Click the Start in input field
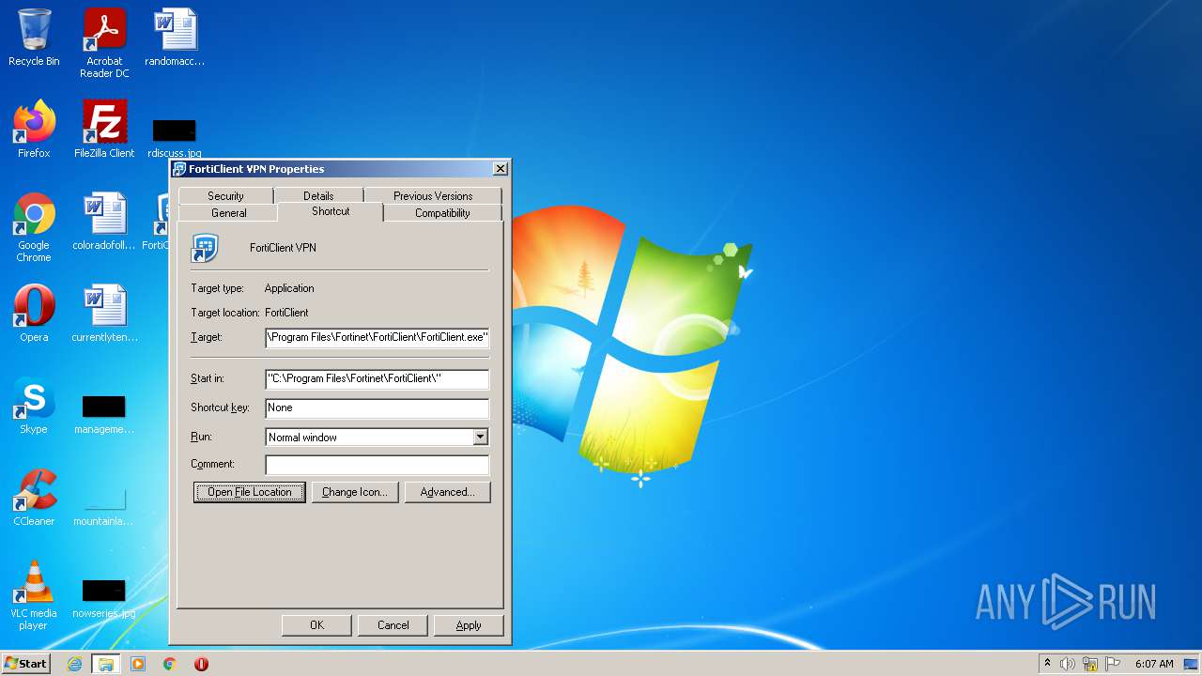Screen dimensions: 1202x676 pyautogui.click(x=378, y=379)
